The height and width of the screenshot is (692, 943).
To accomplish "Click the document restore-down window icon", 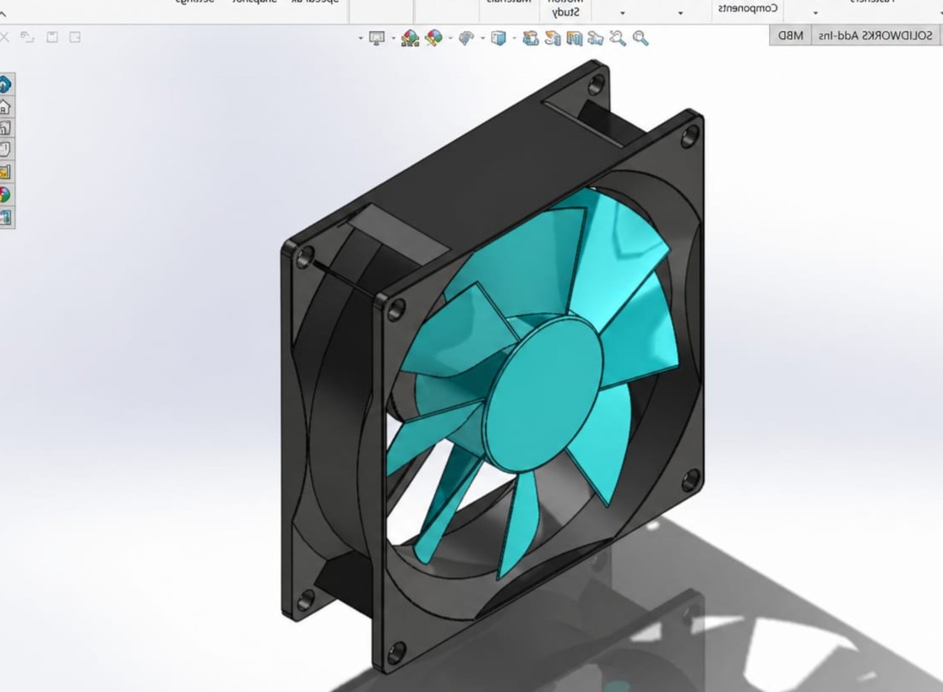I will click(x=27, y=37).
